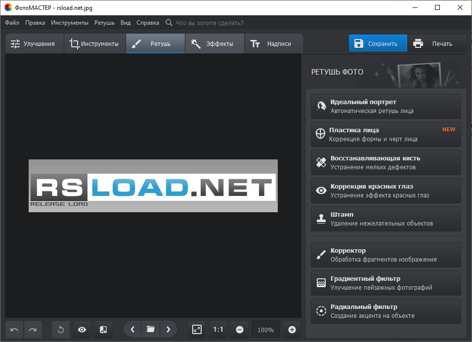The image size is (472, 342).
Task: Open the Справка menu
Action: point(147,23)
